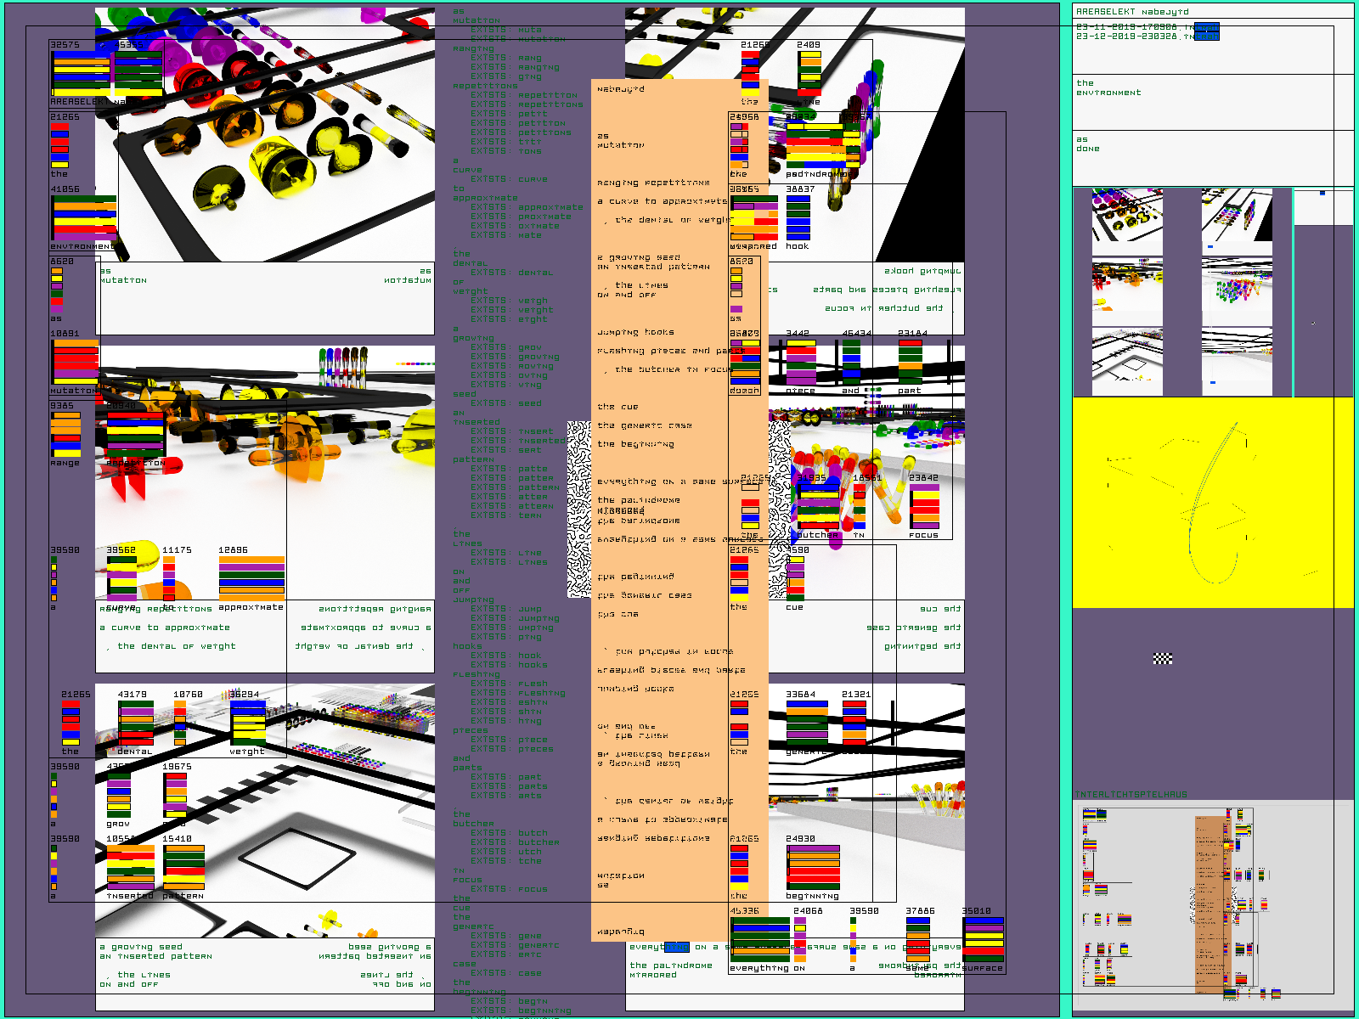Select the 23-11-2019-170908 file entry
1359x1019 pixels.
[1134, 27]
